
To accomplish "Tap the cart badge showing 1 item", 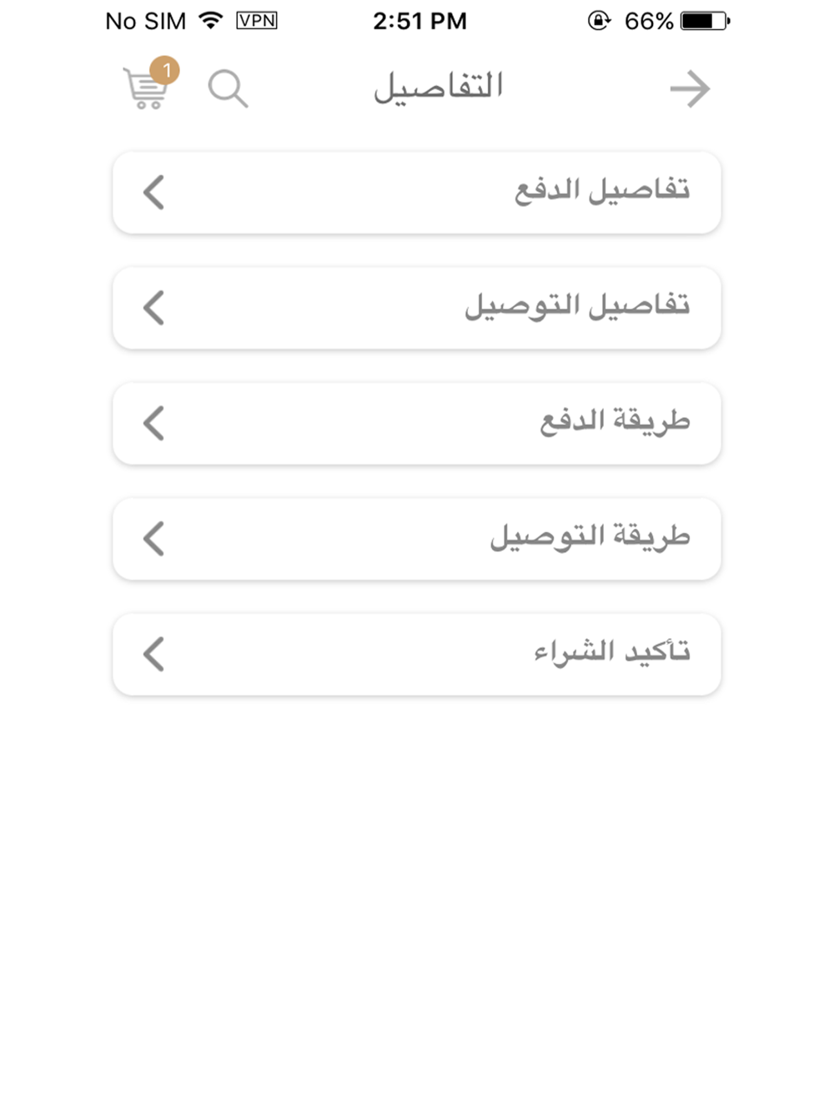I will [x=165, y=70].
